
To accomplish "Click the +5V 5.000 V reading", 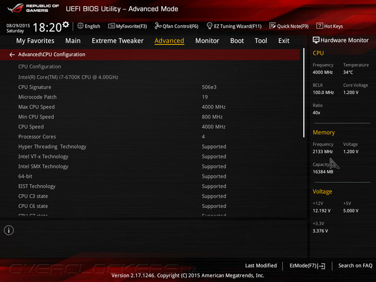I will click(351, 211).
